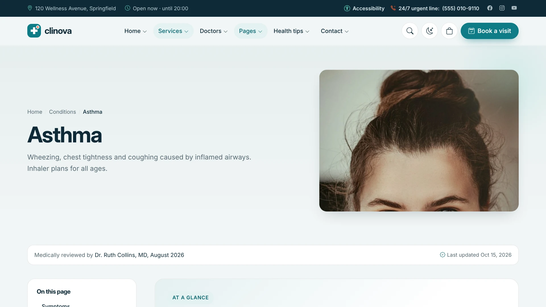Open the Contact nav item
The width and height of the screenshot is (546, 307).
click(x=335, y=31)
